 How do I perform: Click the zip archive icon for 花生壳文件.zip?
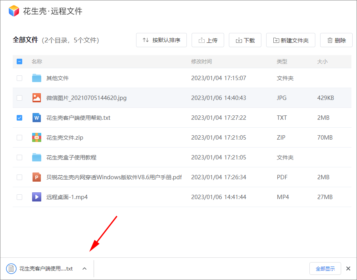coord(36,138)
